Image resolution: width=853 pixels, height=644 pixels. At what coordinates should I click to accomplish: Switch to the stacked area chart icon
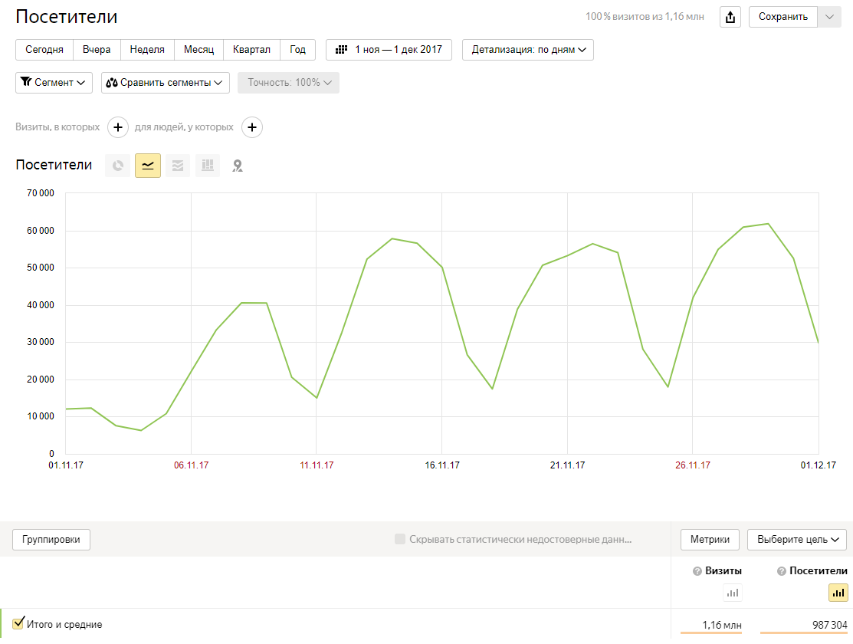(178, 166)
